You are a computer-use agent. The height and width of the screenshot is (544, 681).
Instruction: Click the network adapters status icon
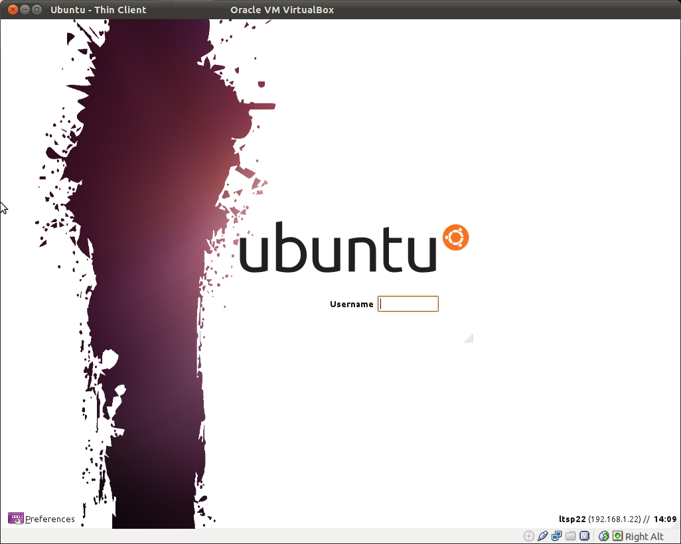pos(556,536)
